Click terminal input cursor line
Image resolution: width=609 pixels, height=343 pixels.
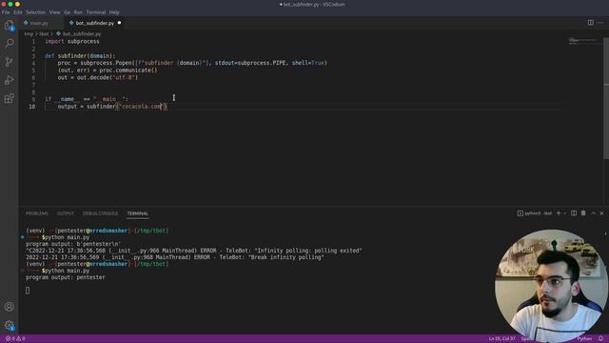pyautogui.click(x=28, y=291)
